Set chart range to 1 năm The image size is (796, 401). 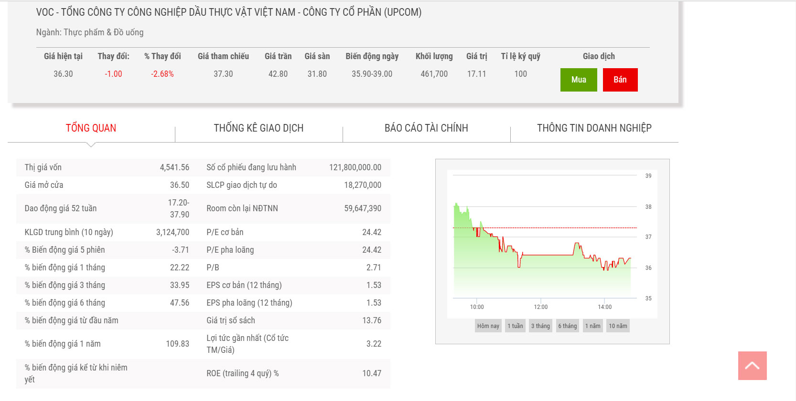(x=592, y=326)
